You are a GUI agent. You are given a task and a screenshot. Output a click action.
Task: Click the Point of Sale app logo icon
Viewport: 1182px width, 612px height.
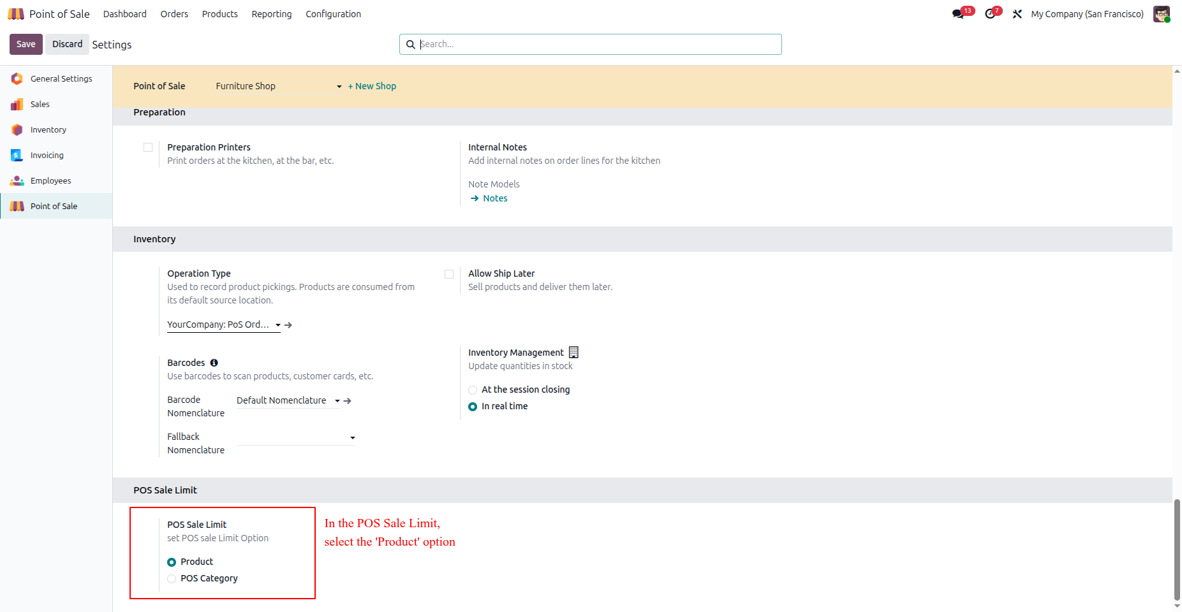click(x=16, y=14)
